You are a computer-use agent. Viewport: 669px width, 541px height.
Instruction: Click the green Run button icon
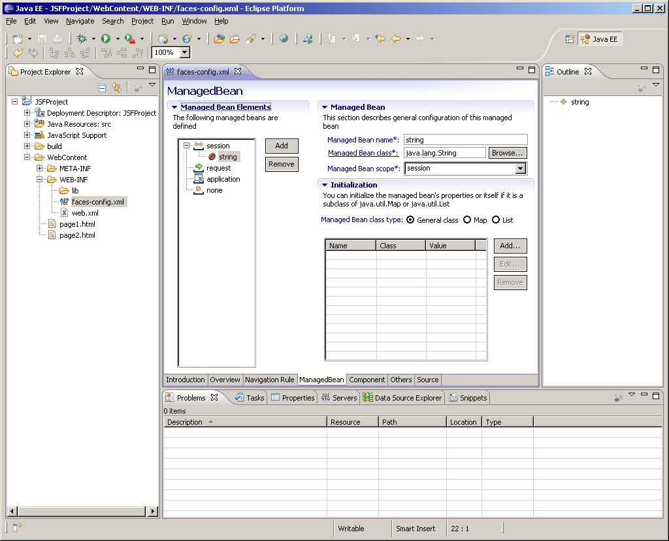click(105, 39)
